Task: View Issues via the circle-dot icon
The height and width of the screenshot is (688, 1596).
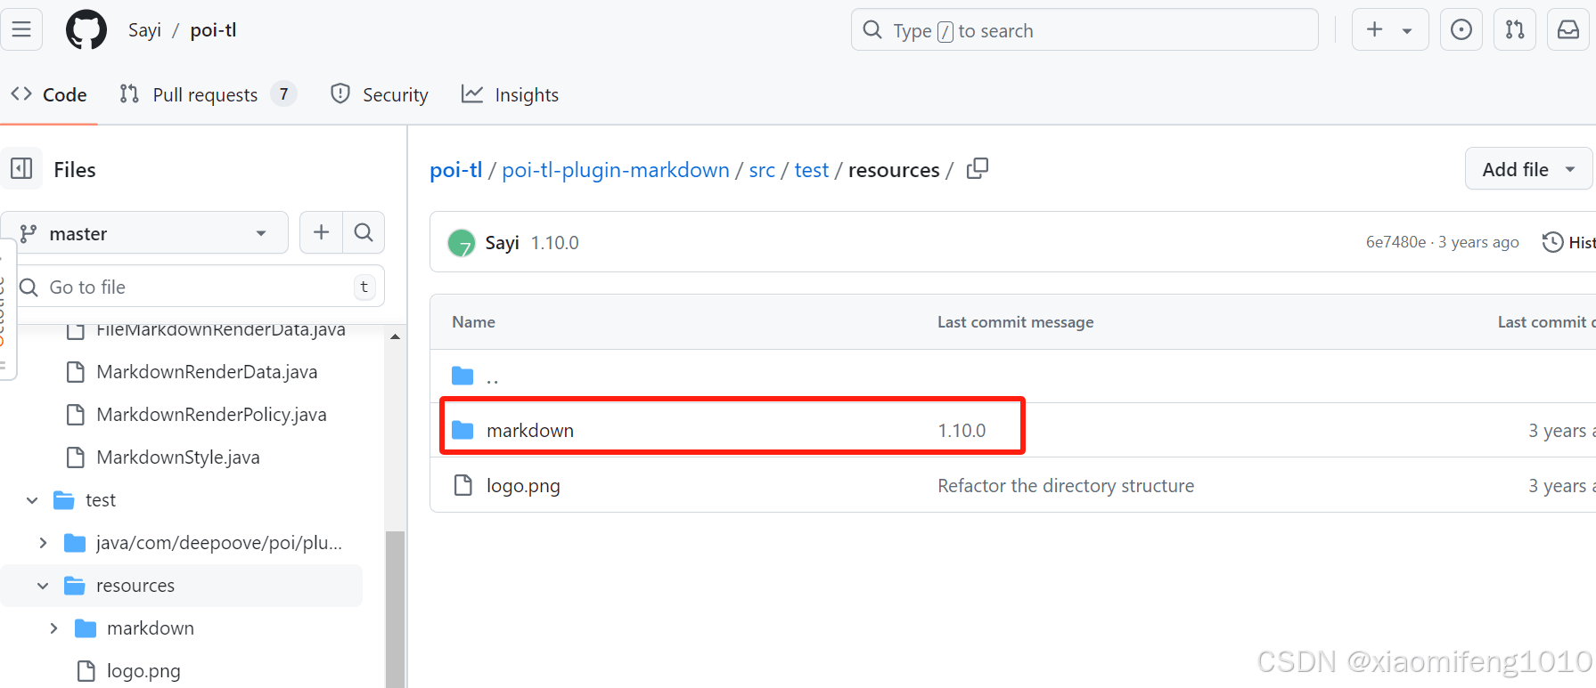Action: (x=1461, y=29)
